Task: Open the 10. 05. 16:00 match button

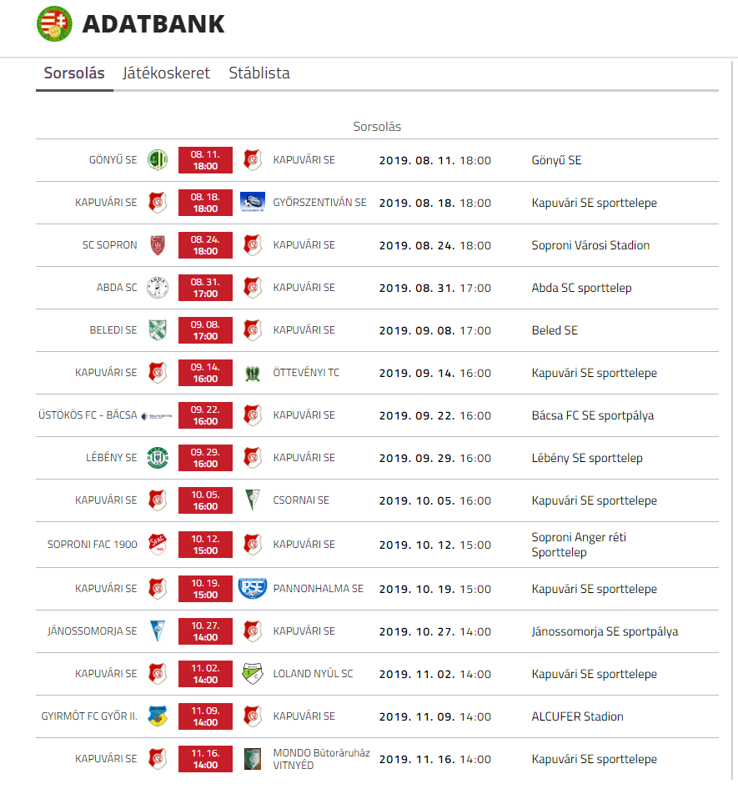Action: click(x=205, y=500)
